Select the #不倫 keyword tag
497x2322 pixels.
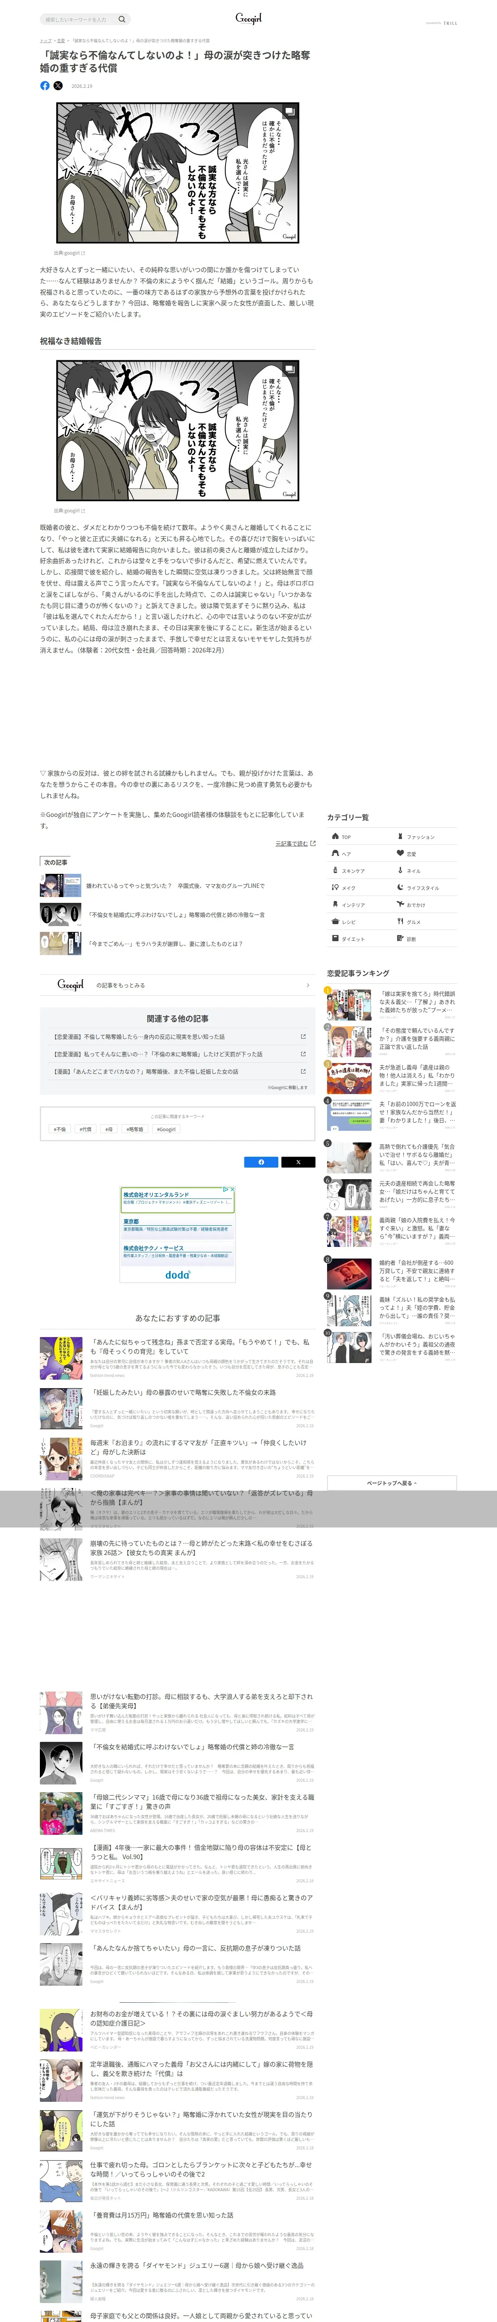click(x=60, y=1128)
